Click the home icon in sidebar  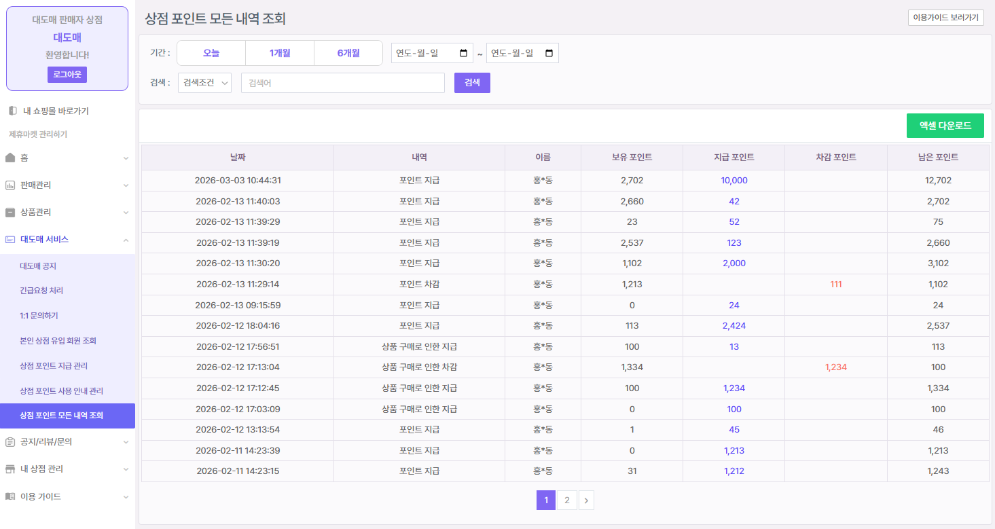10,158
